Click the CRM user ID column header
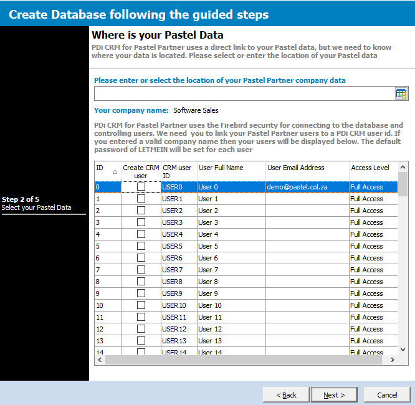Screen dimensions: 415x405 [179, 171]
